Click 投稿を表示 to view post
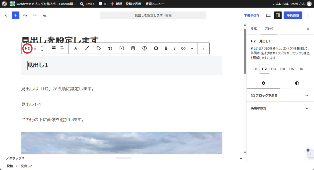Screen dimensions: 314x170 (133, 4)
